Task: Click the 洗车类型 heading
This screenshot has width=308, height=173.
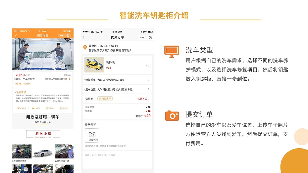Action: pos(199,50)
